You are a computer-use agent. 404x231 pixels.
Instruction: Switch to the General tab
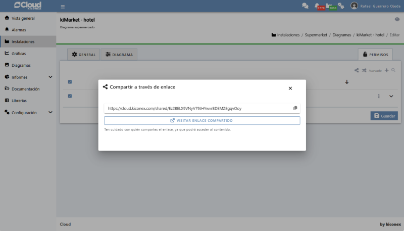[84, 55]
